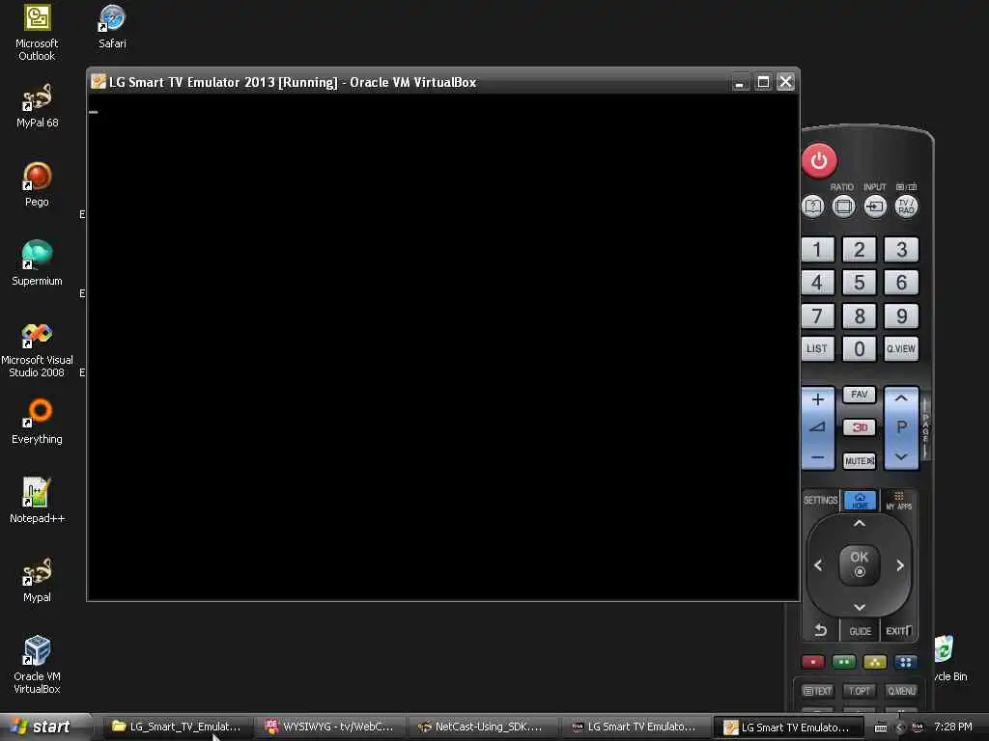Click the blue HOME button on remote
The image size is (989, 741).
coord(861,501)
